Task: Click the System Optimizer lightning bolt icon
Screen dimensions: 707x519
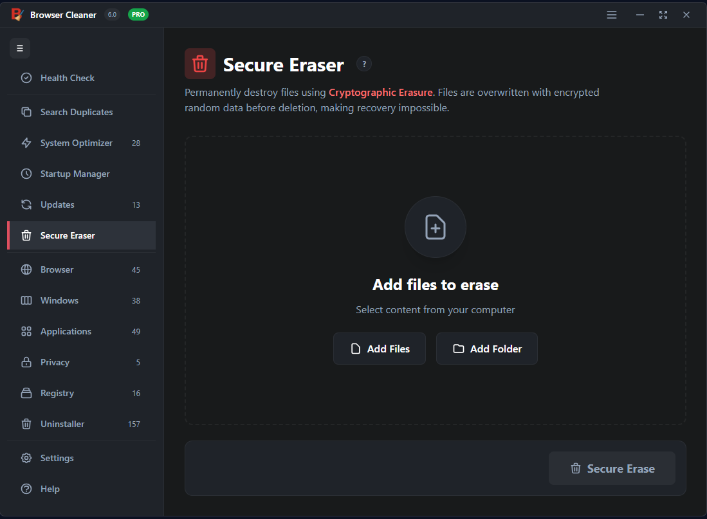Action: point(26,143)
